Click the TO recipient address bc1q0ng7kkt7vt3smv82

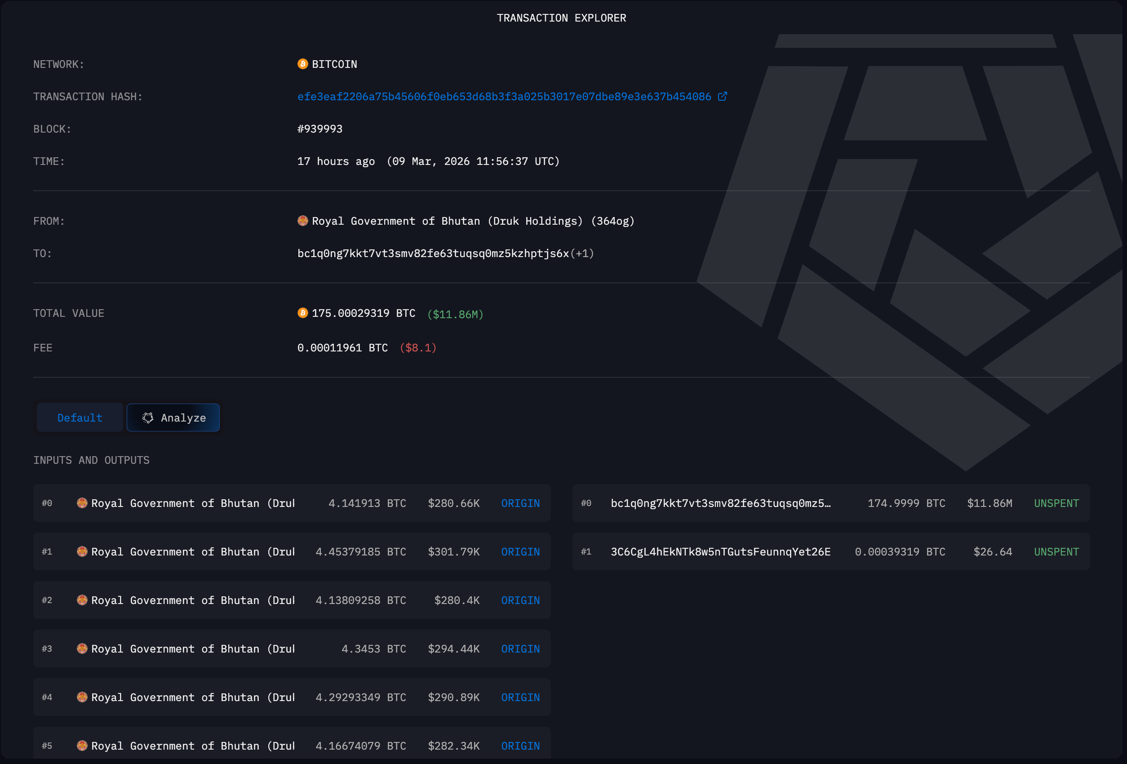433,253
